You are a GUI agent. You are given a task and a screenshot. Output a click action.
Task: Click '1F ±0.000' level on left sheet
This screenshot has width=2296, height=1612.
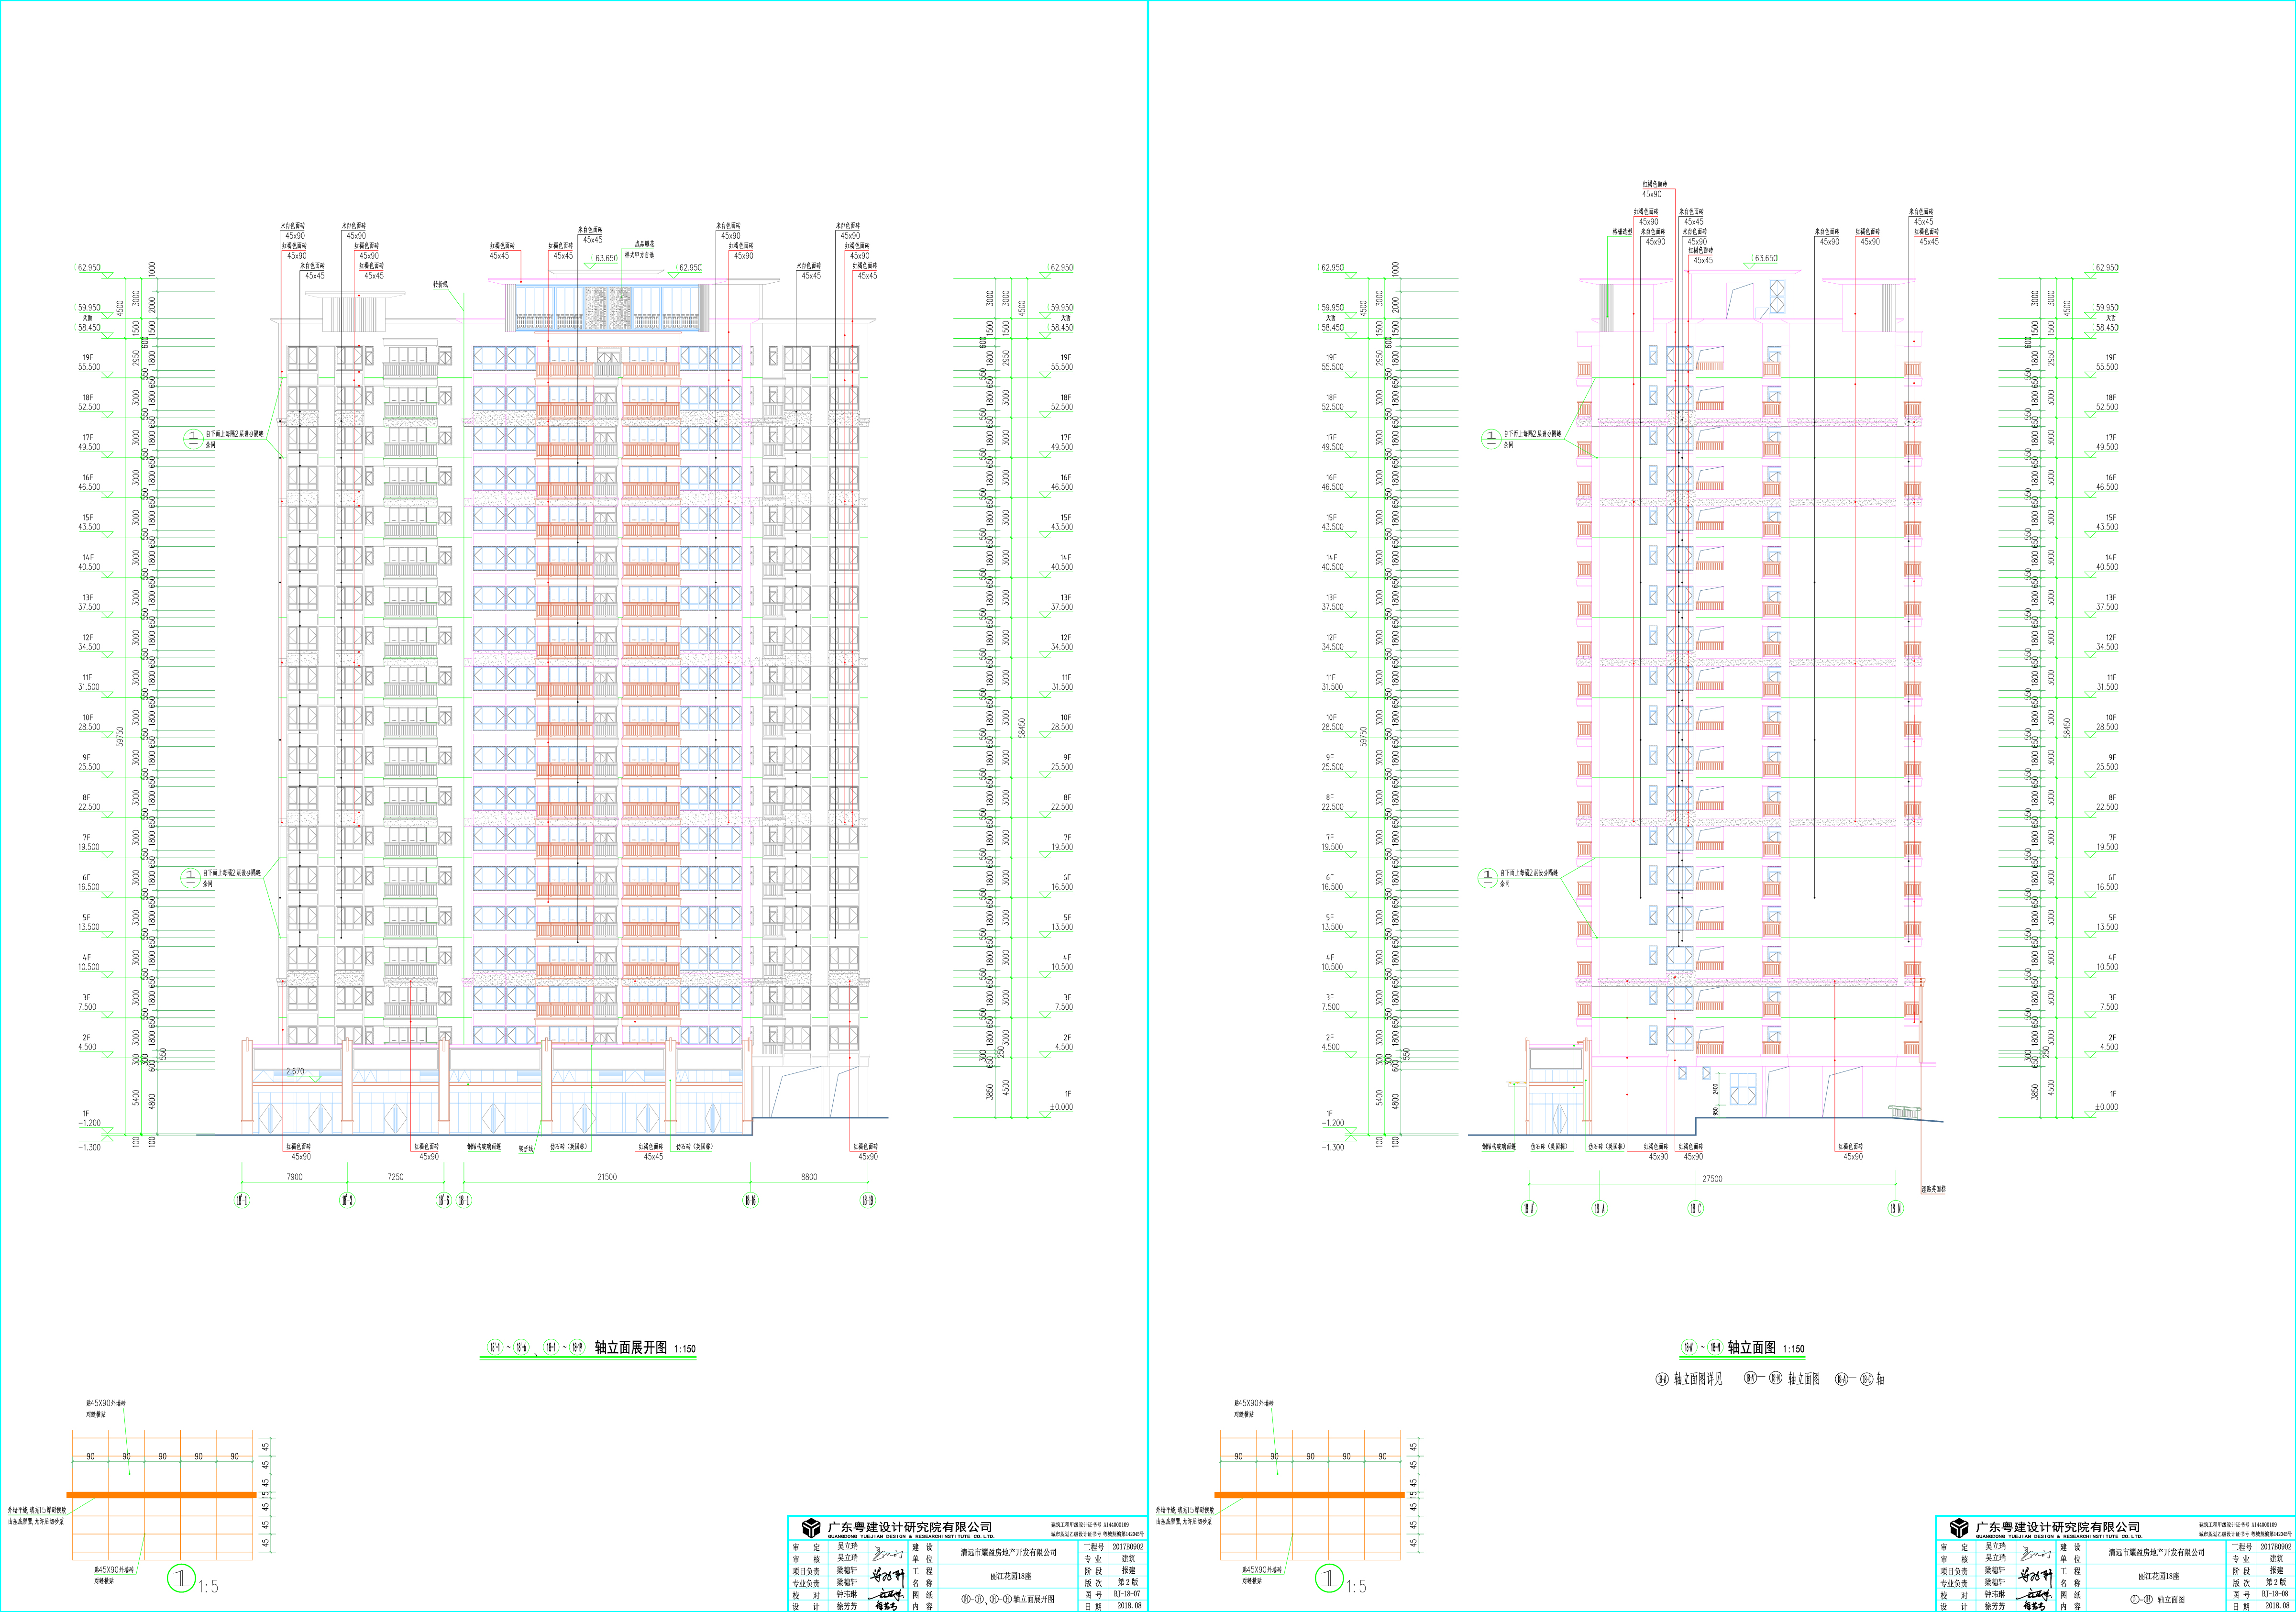(x=1062, y=1101)
